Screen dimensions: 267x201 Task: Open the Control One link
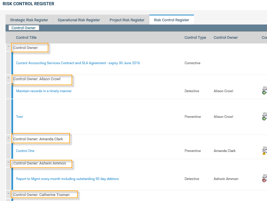[x=25, y=151]
